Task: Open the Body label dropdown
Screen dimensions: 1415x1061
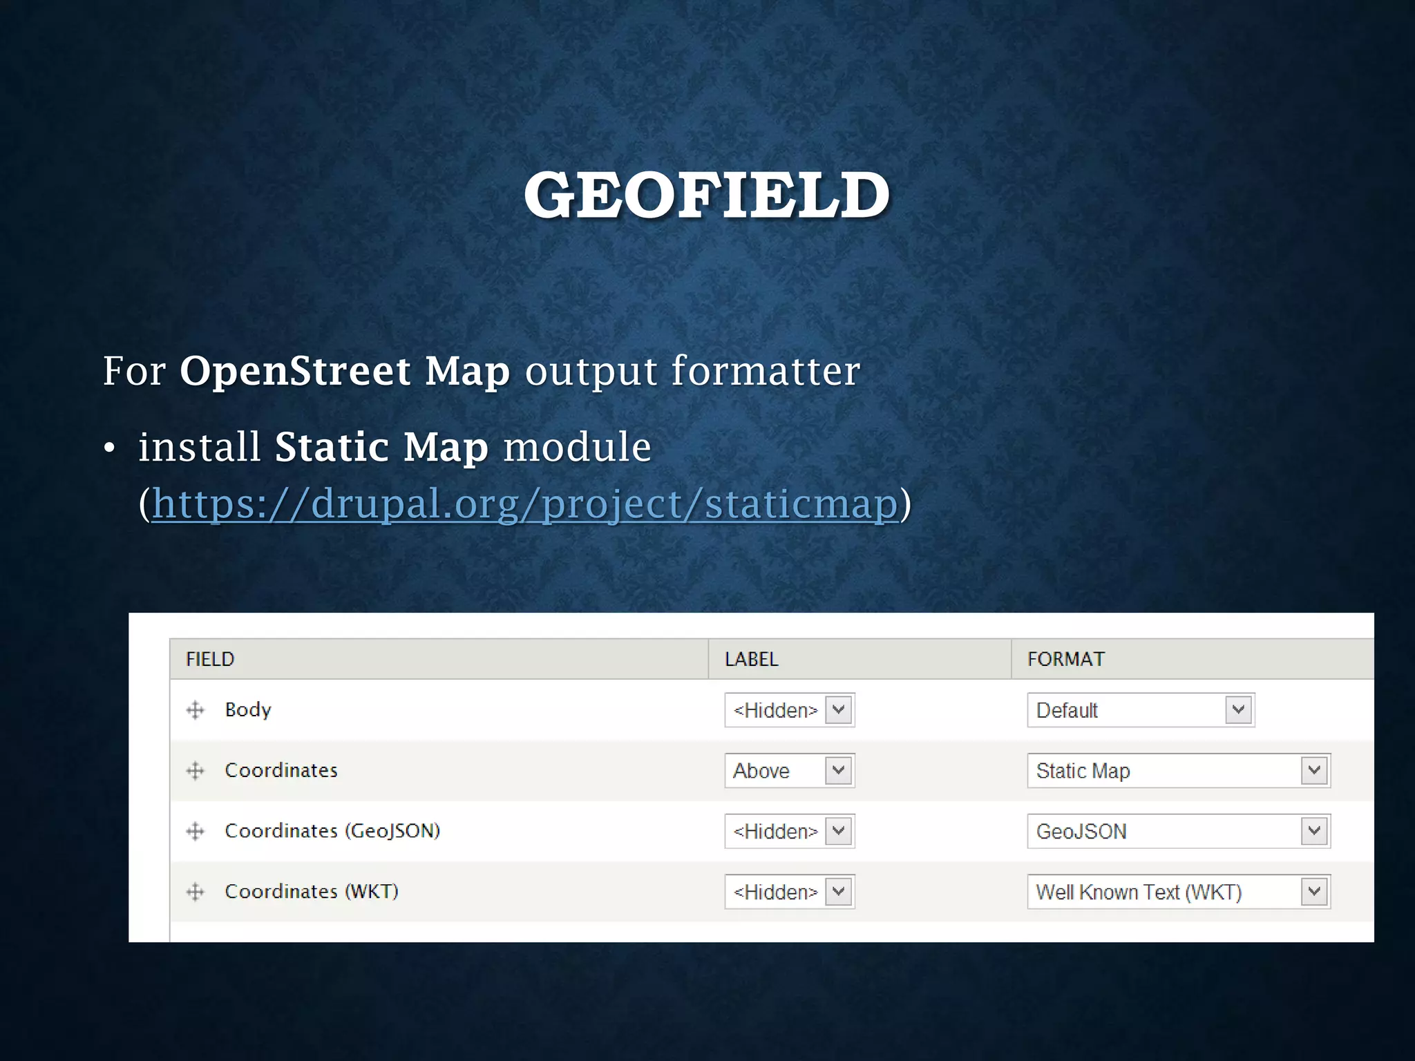Action: 789,710
